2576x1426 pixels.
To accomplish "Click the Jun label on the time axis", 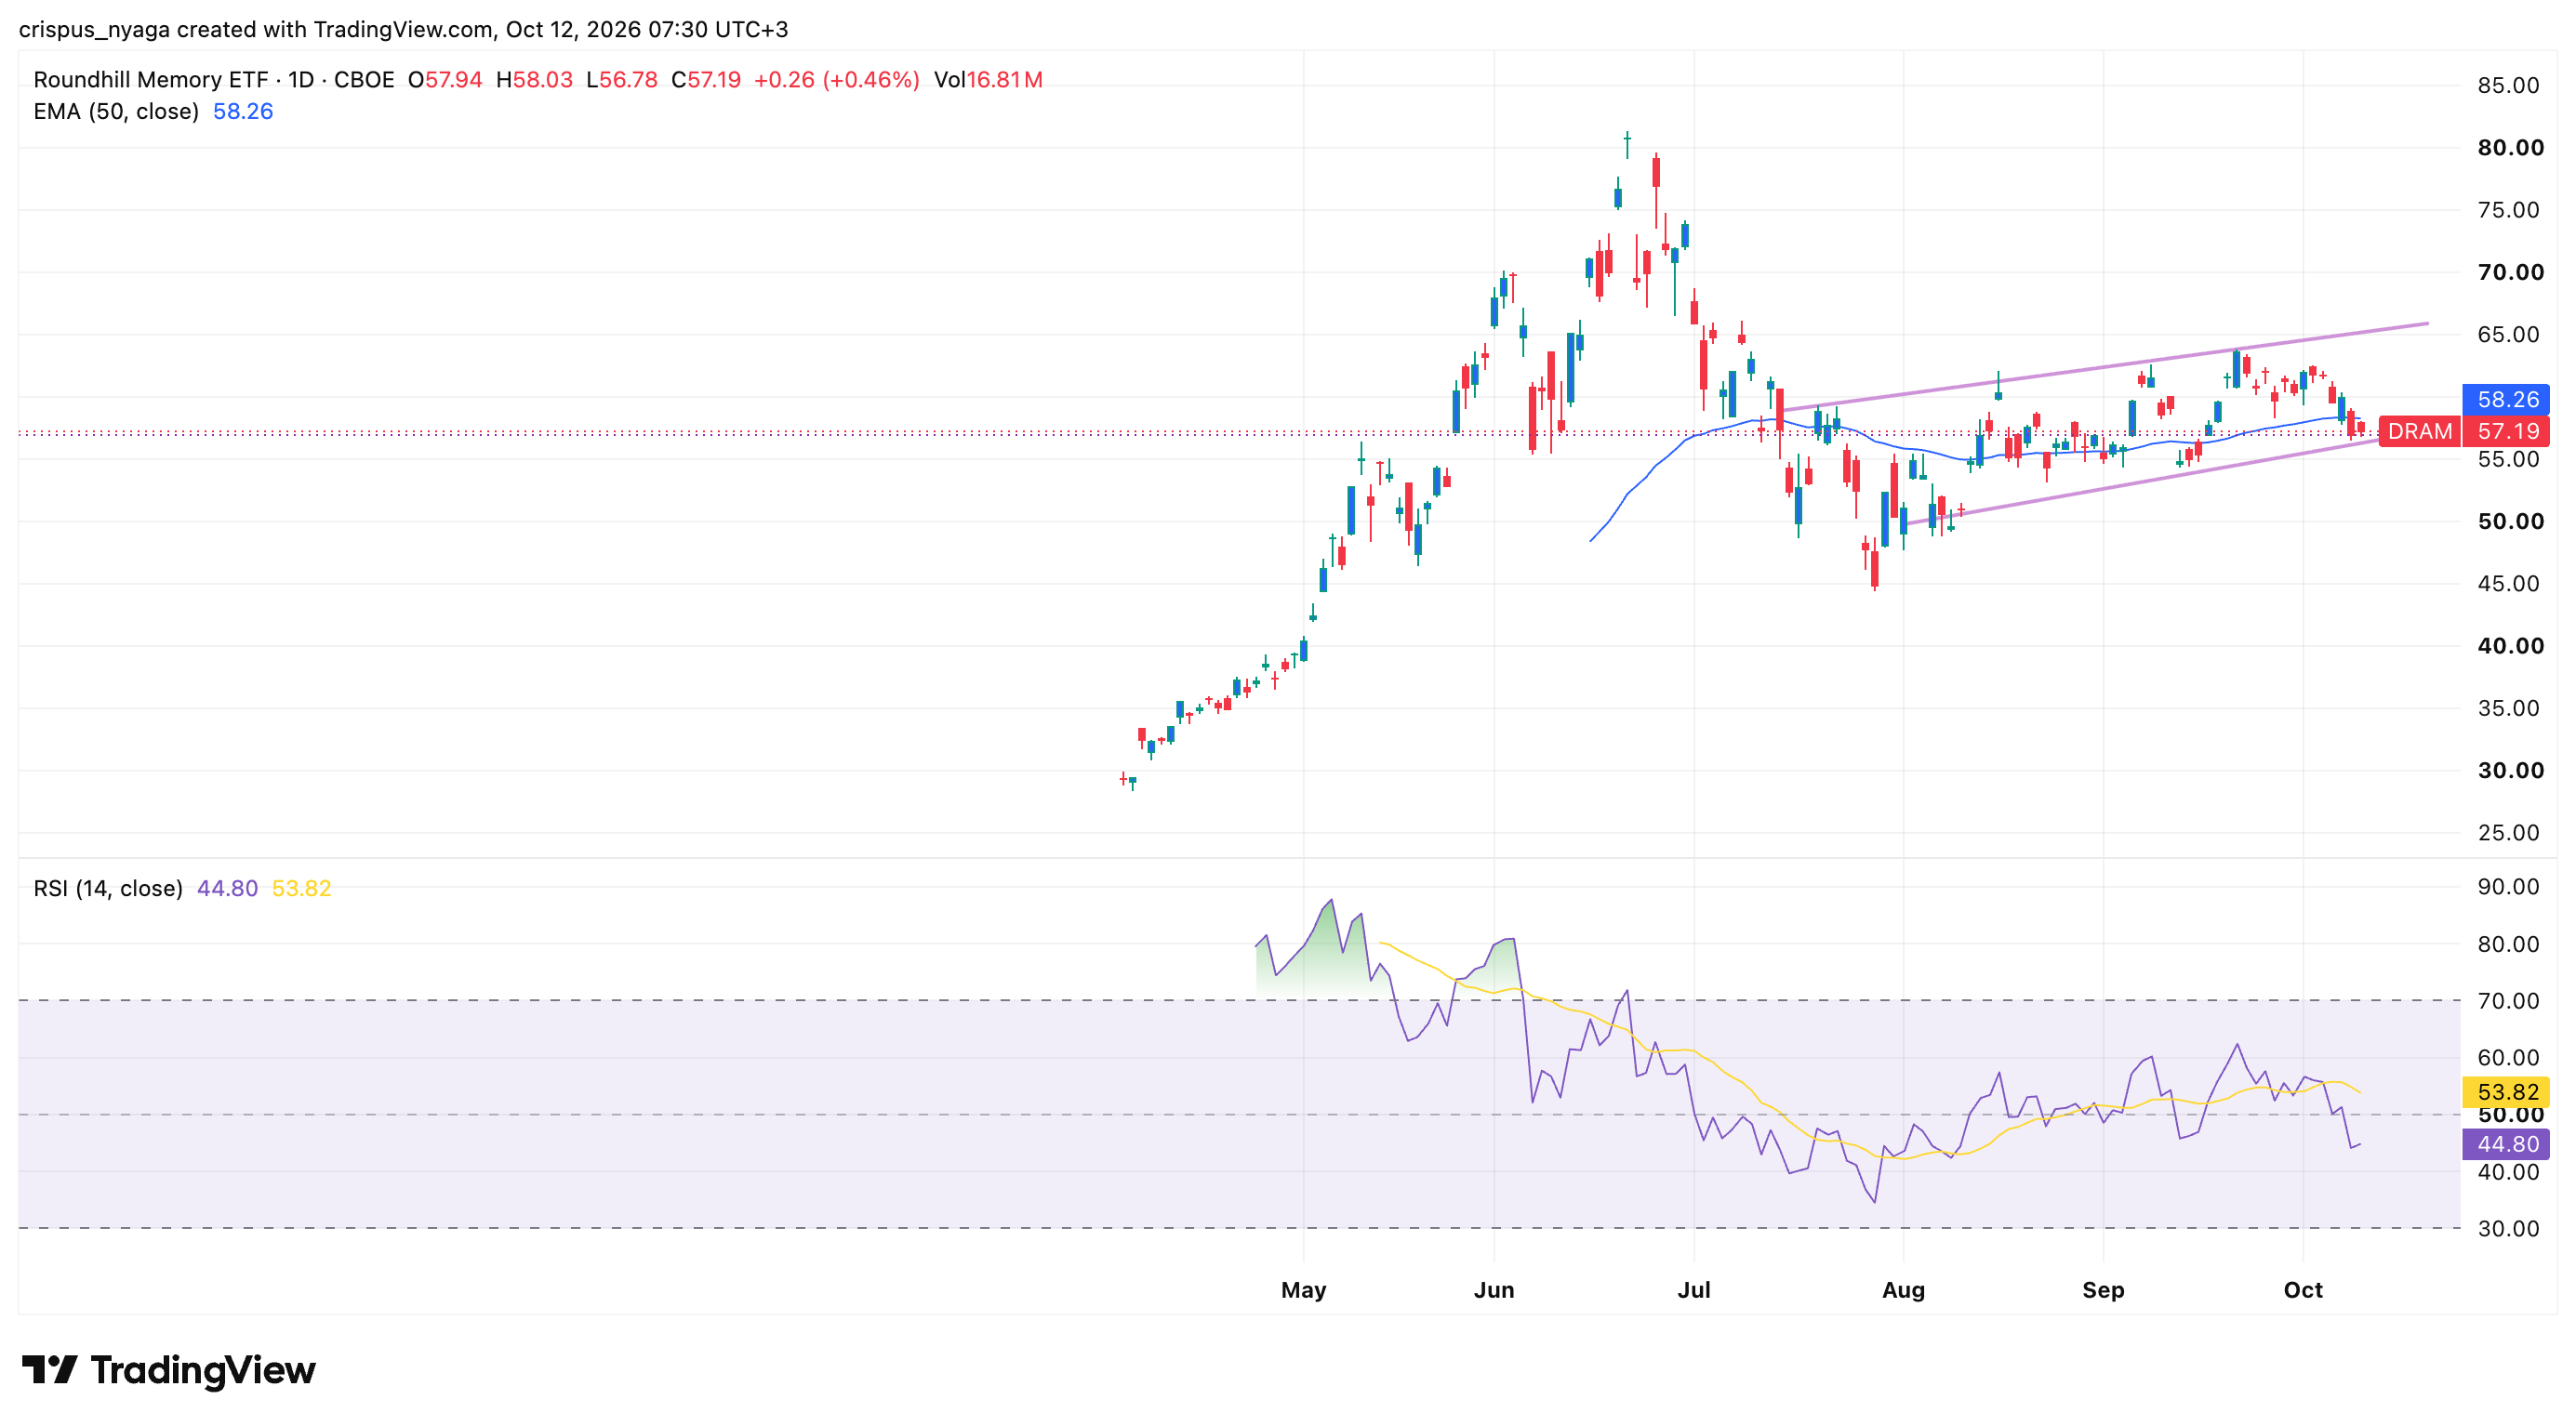I will click(x=1494, y=1290).
